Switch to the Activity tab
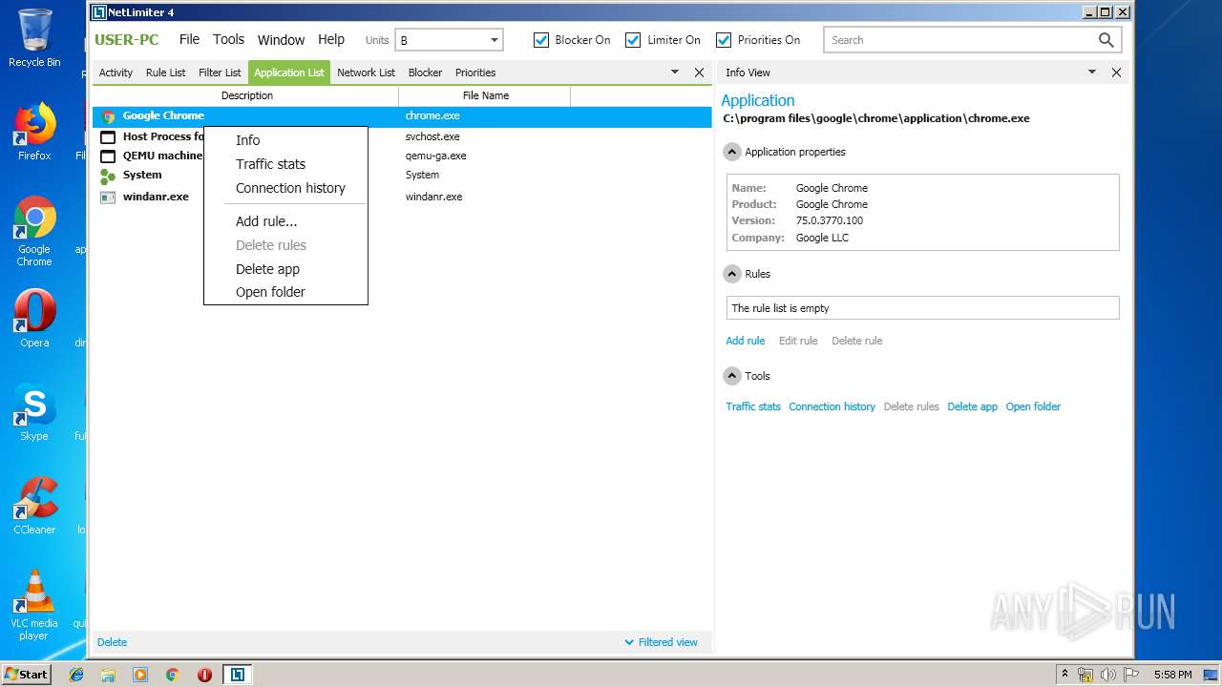Viewport: 1222px width, 687px height. point(116,73)
